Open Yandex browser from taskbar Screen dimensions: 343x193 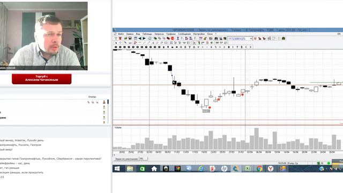coord(271,168)
